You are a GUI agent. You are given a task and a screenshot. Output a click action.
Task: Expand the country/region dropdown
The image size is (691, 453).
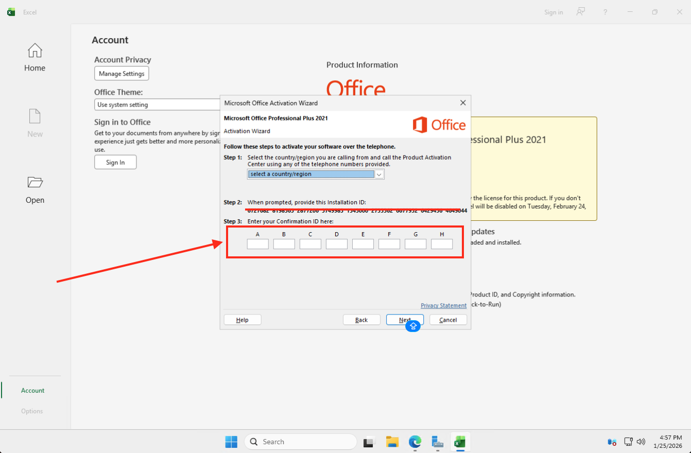[379, 175]
